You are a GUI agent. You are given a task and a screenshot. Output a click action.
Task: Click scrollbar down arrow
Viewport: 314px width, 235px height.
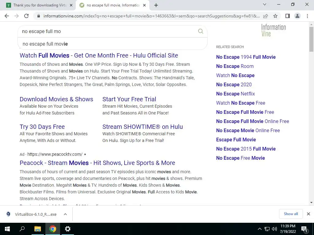point(311,203)
